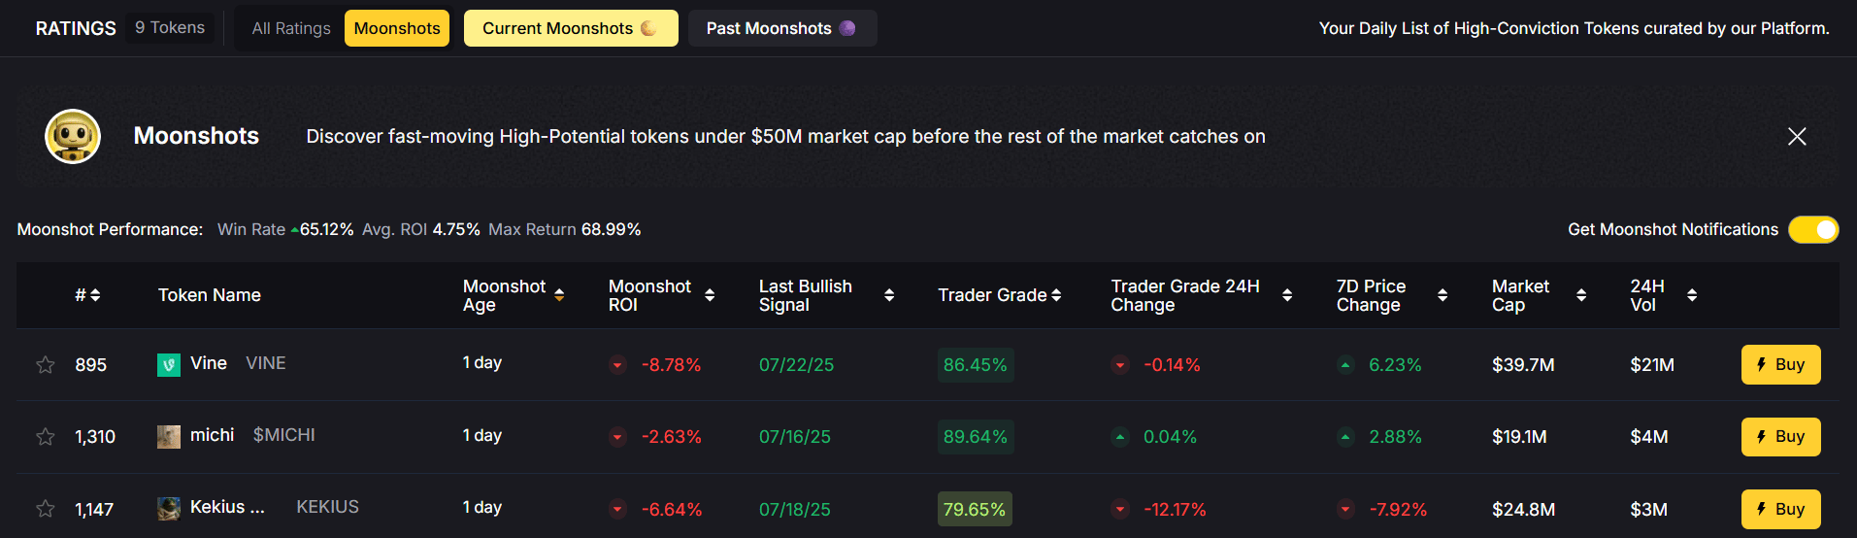Star the michi token row

45,437
